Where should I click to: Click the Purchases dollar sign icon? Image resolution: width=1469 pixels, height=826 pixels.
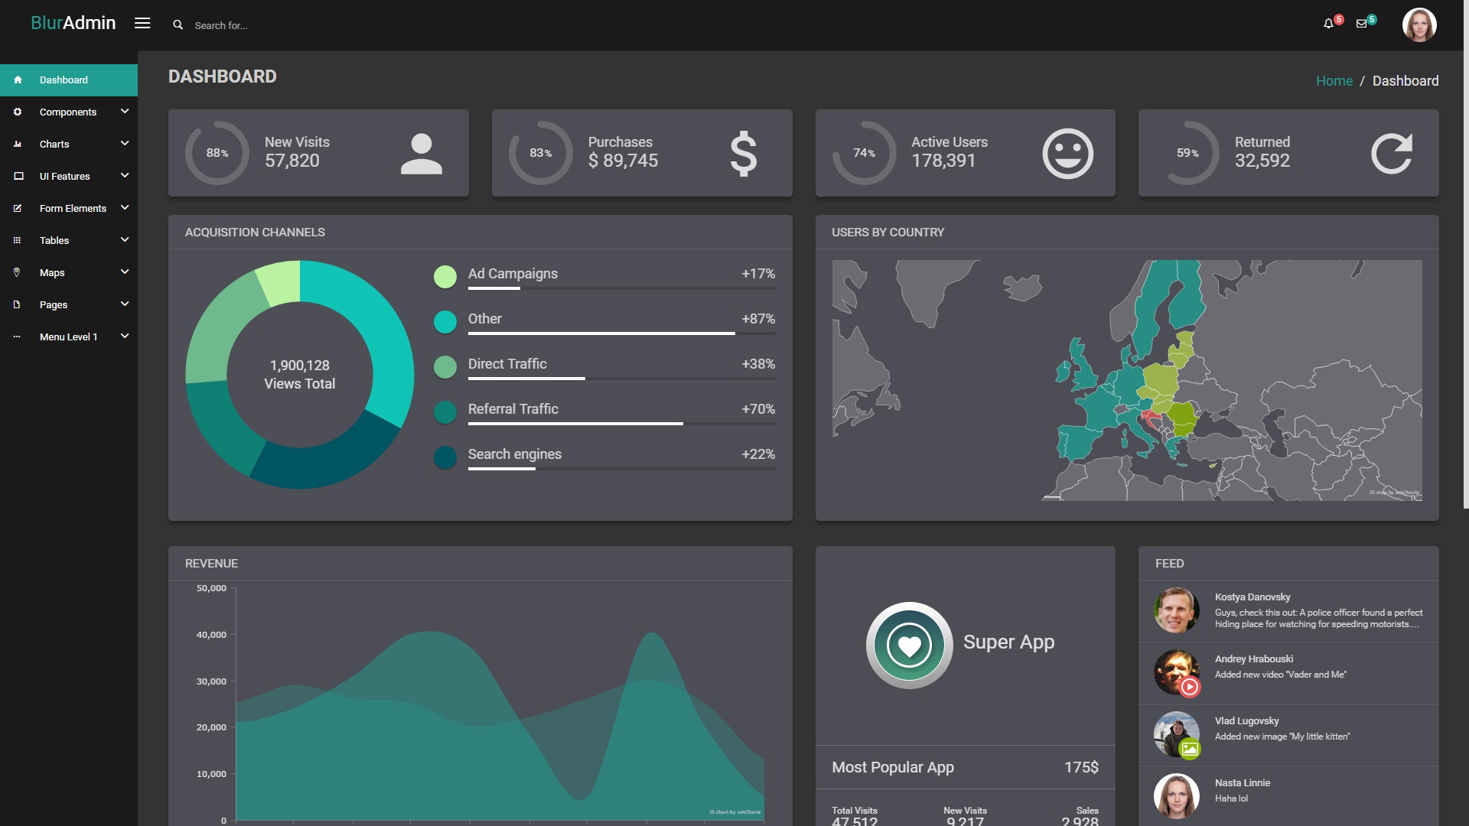tap(743, 154)
